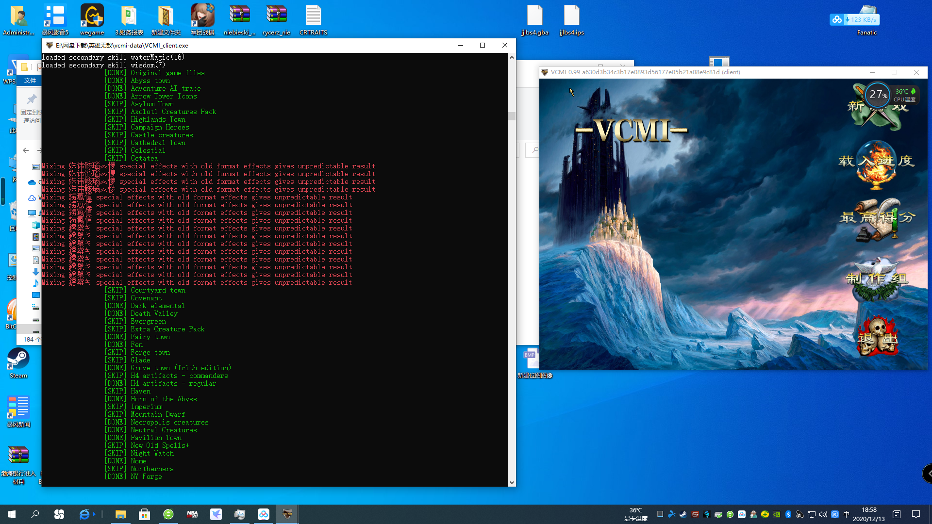The width and height of the screenshot is (932, 524).
Task: Click the 123 KB/s download speed widget
Action: (x=855, y=19)
